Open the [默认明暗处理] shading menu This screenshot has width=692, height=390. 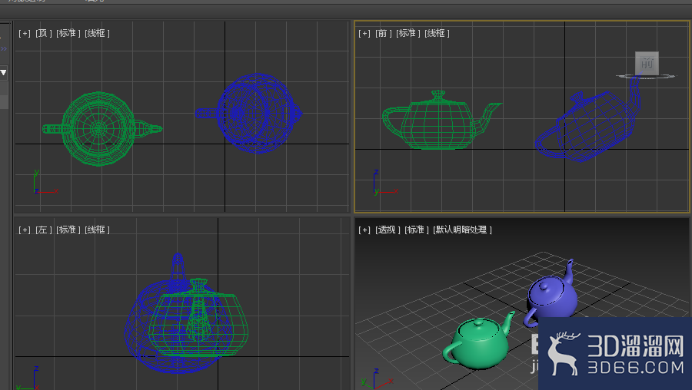pos(463,230)
